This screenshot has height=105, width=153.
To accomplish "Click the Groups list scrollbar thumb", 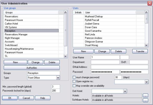I will point(66,30).
